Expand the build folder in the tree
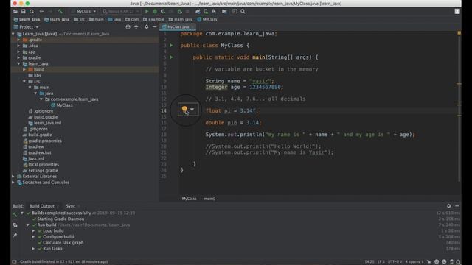 click(24, 69)
